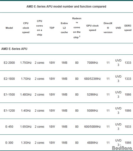Click the CPU clock speed column header
The image size is (133, 151).
pos(26,28)
